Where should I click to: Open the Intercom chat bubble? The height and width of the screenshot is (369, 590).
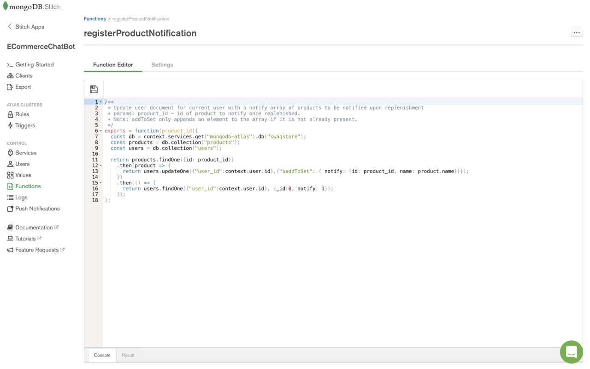coord(571,352)
